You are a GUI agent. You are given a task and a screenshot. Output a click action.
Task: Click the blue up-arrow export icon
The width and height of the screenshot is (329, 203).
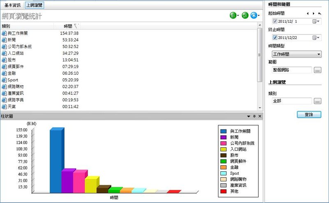coord(254,16)
